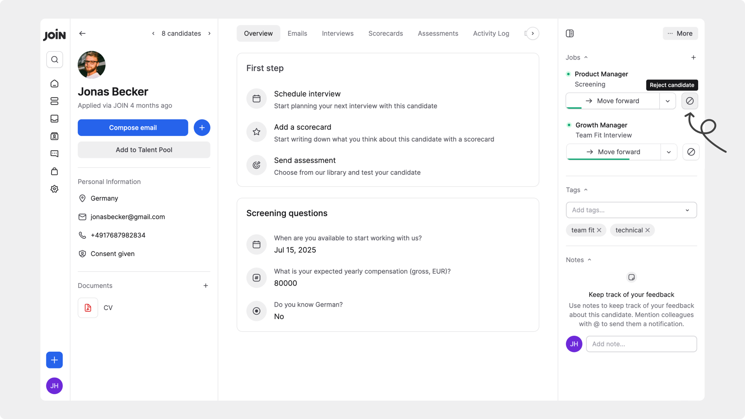
Task: Switch to the Activity Log tab
Action: (x=491, y=33)
